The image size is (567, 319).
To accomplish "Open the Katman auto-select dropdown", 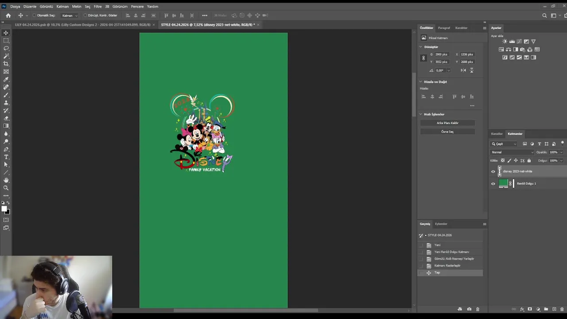I will pos(69,16).
